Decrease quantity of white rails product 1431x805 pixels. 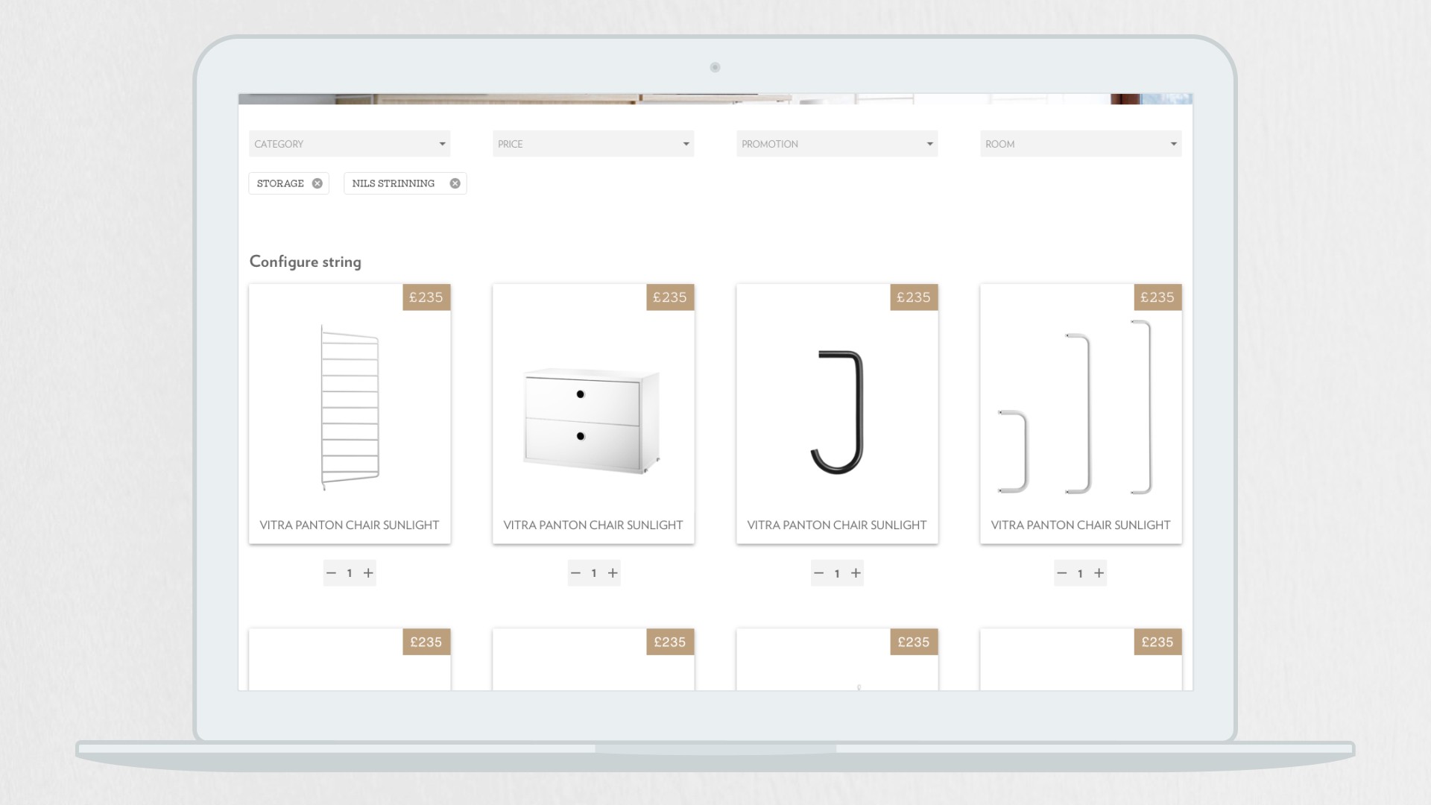pyautogui.click(x=1062, y=573)
